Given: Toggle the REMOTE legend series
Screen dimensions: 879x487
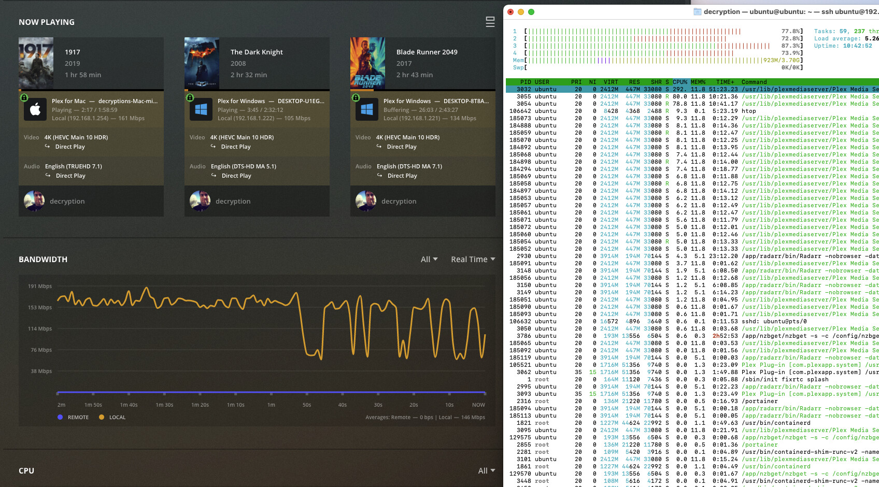Looking at the screenshot, I should (73, 417).
